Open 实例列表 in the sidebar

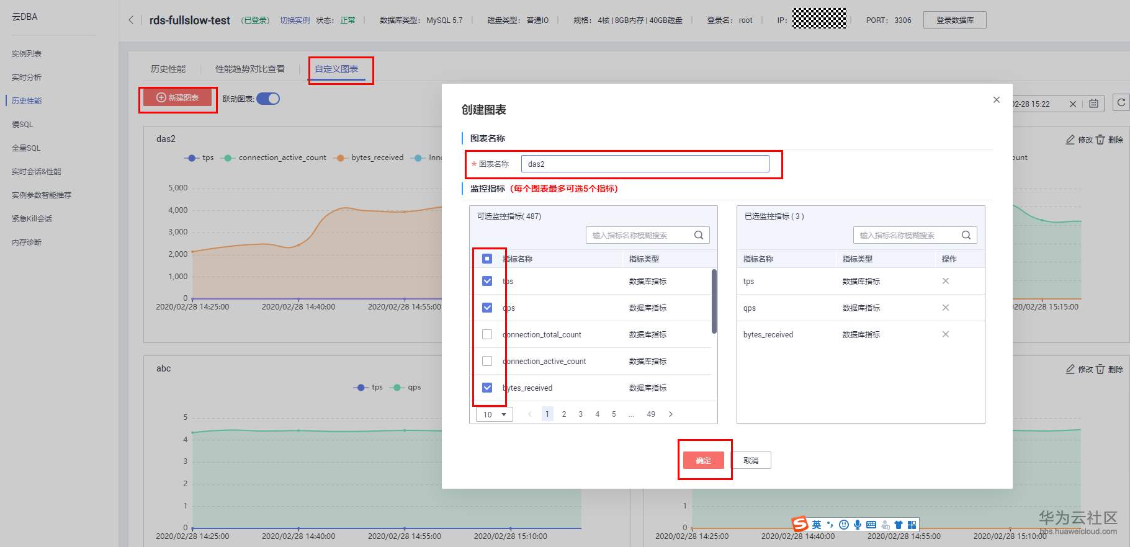tap(27, 54)
